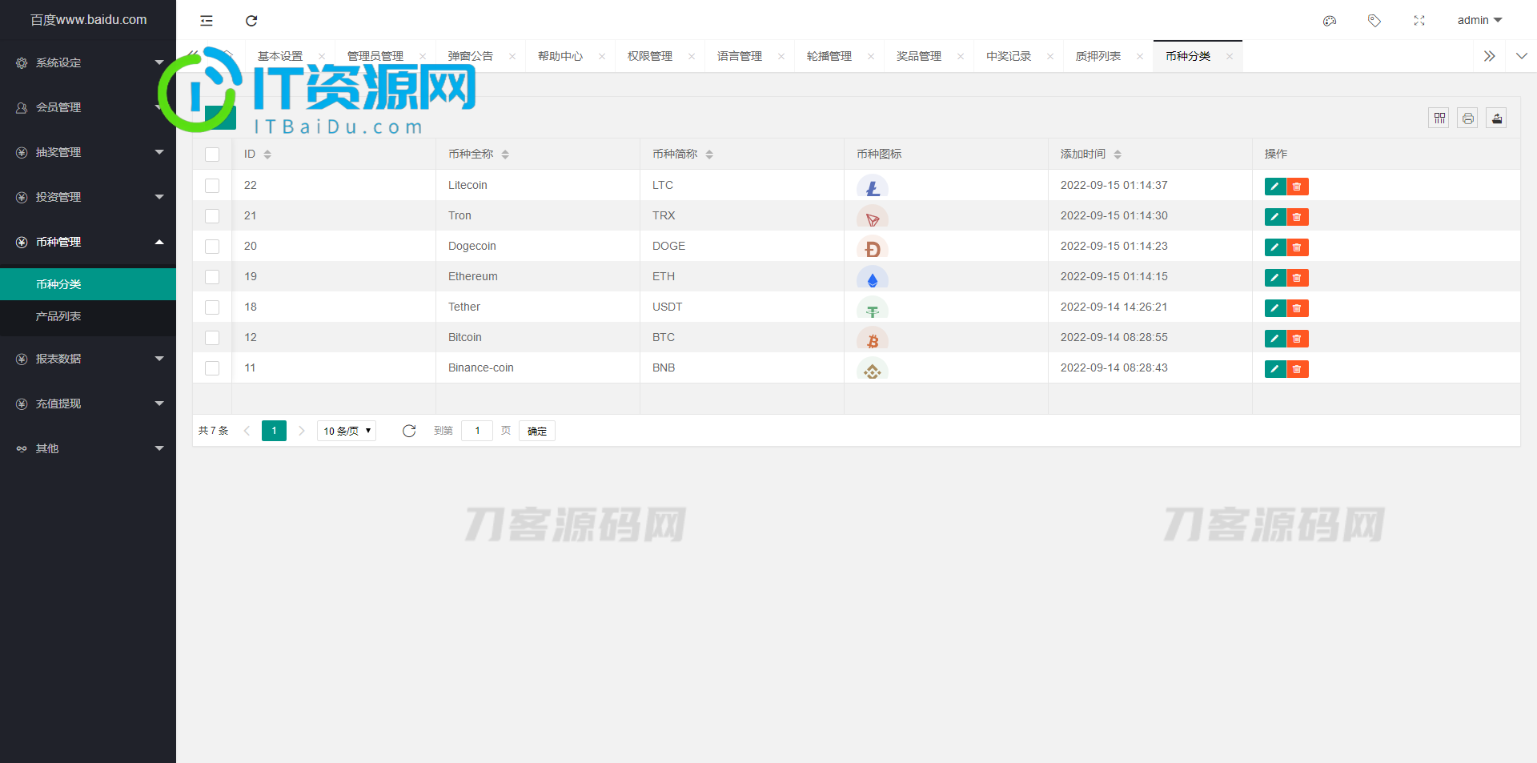Check the checkbox for ID 21 row
Image resolution: width=1537 pixels, height=763 pixels.
click(212, 216)
